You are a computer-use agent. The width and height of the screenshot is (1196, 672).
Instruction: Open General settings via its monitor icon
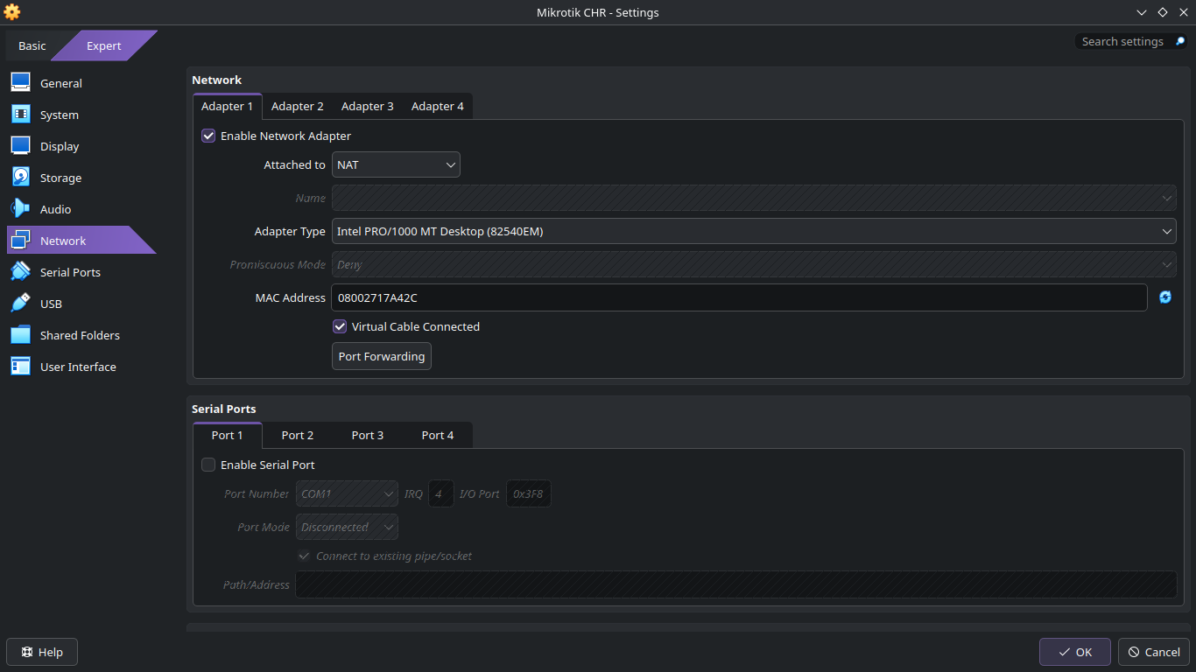click(21, 83)
